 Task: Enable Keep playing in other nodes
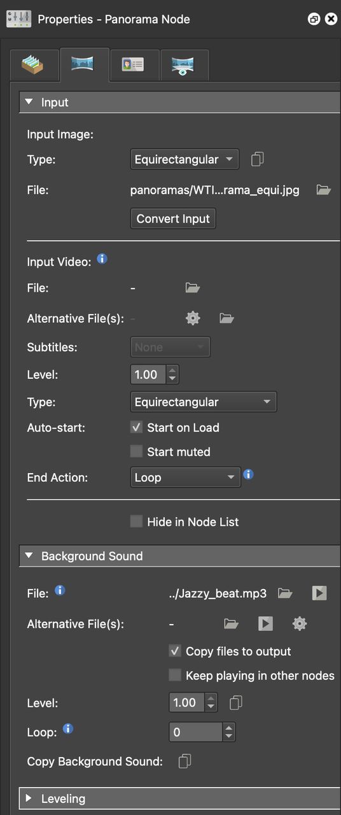(x=175, y=676)
